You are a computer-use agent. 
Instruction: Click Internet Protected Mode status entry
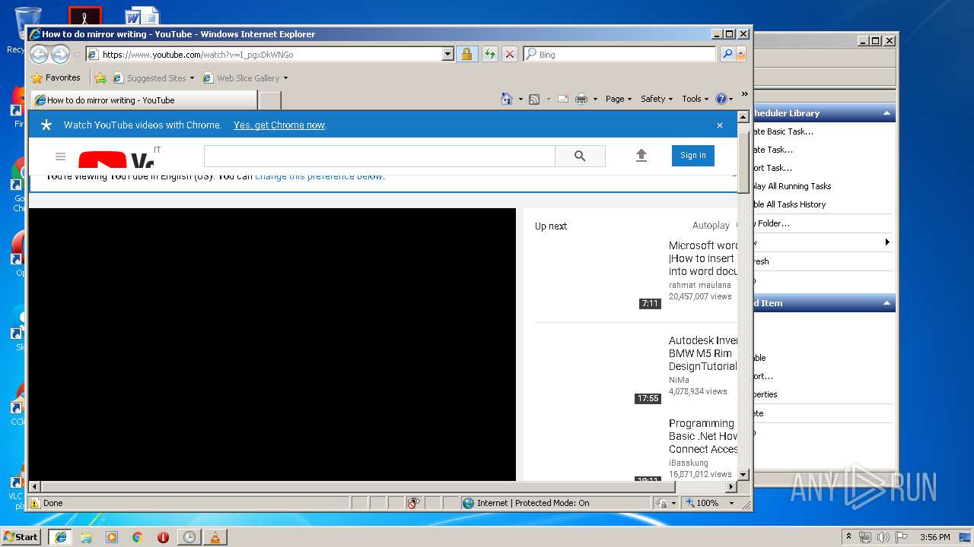tap(526, 503)
